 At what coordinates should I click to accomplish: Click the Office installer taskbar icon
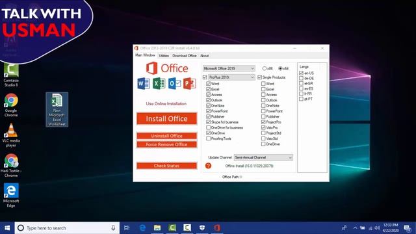(x=216, y=228)
